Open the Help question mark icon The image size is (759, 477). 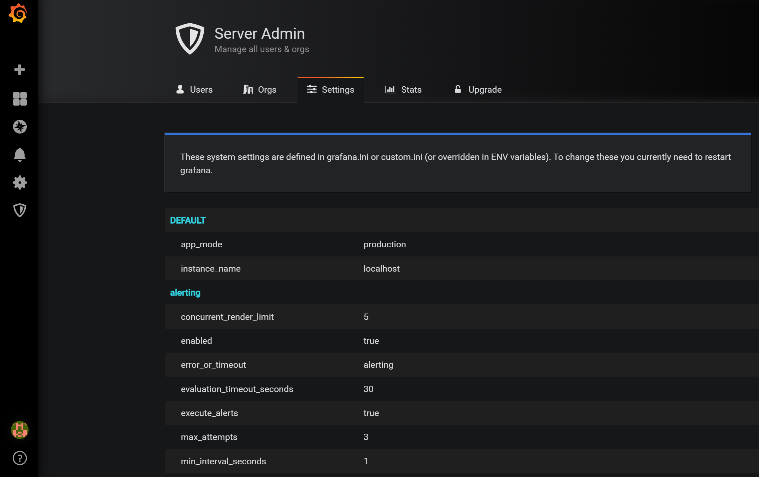[20, 458]
